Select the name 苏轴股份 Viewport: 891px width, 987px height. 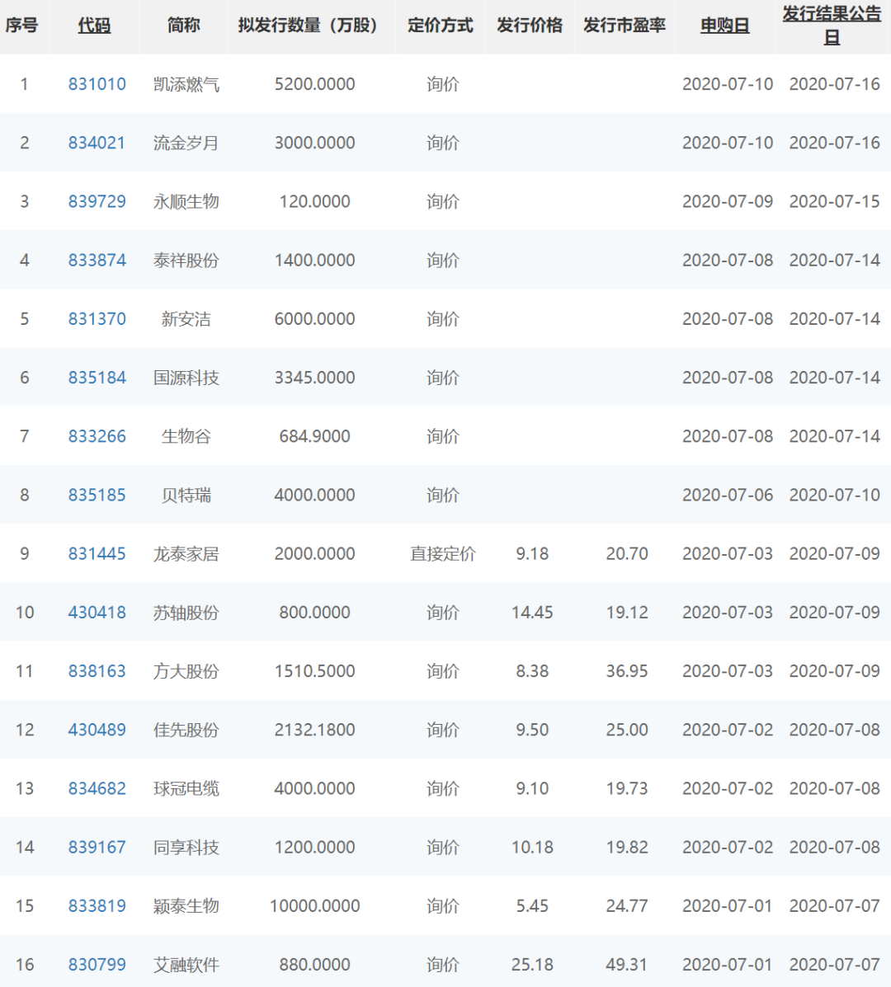186,613
